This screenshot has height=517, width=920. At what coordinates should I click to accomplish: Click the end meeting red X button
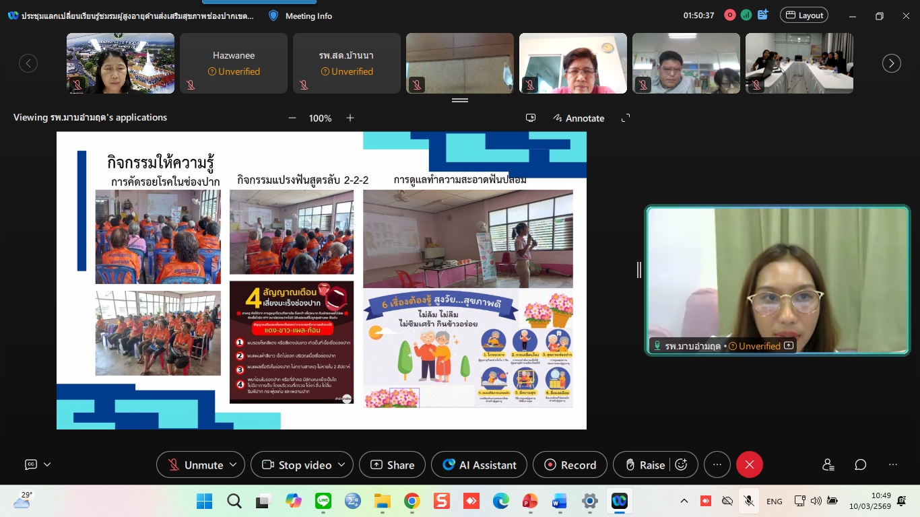pos(749,464)
